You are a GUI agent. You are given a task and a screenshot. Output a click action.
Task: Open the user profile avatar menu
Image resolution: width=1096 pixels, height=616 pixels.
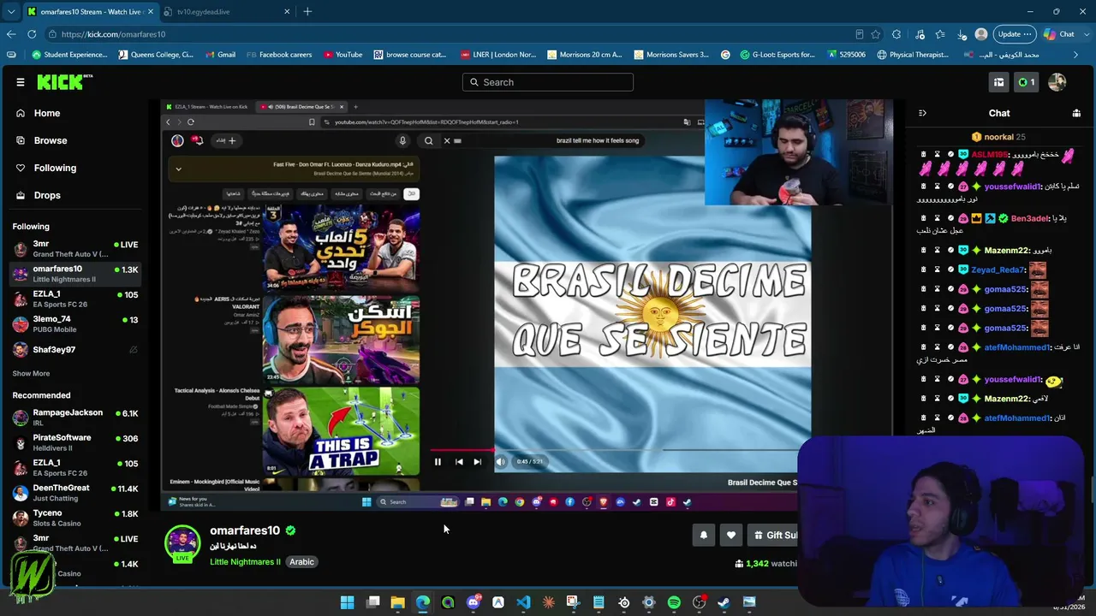[x=1057, y=82]
